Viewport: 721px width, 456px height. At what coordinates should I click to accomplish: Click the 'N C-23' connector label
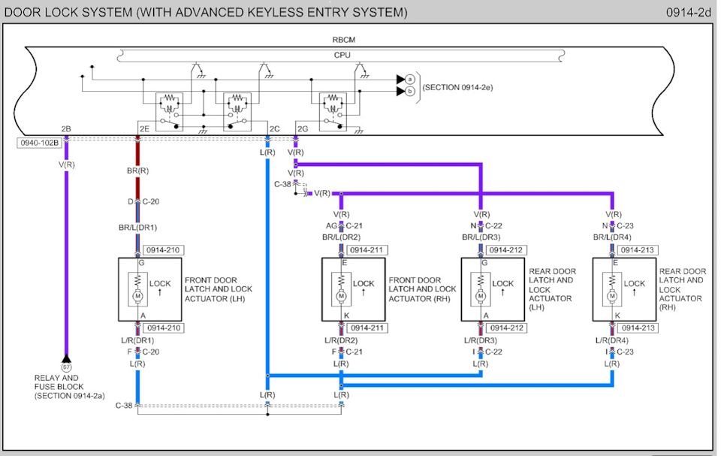point(617,226)
